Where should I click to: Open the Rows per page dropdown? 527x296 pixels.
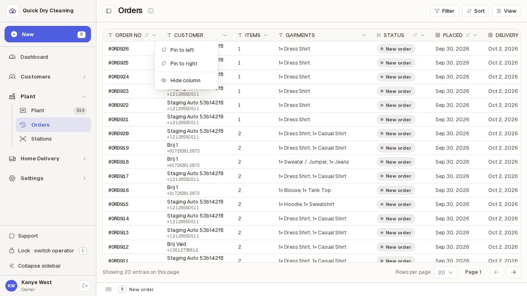[x=445, y=272]
